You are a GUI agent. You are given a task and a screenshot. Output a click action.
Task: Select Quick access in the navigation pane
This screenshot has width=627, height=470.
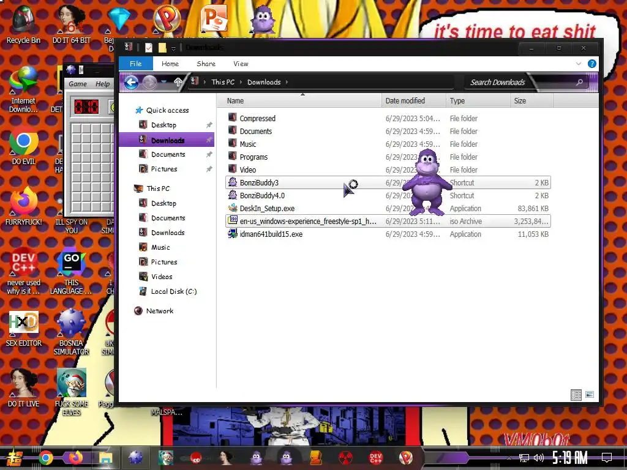coord(167,110)
